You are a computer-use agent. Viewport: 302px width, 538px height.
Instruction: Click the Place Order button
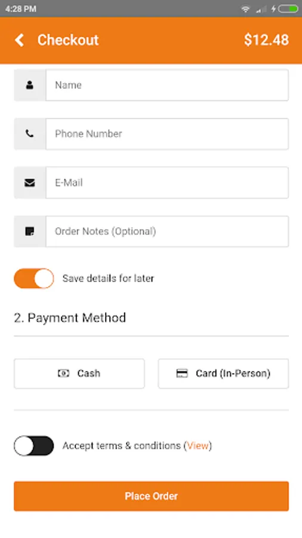point(152,496)
